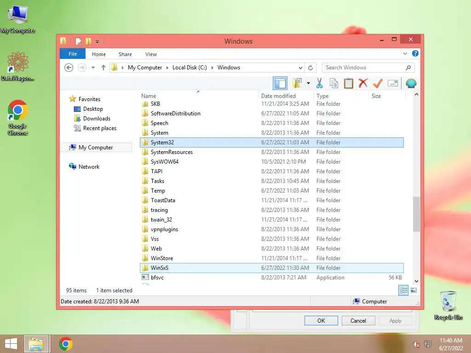Image resolution: width=471 pixels, height=353 pixels.
Task: Click the scroll up arrow of file list
Action: (x=416, y=95)
